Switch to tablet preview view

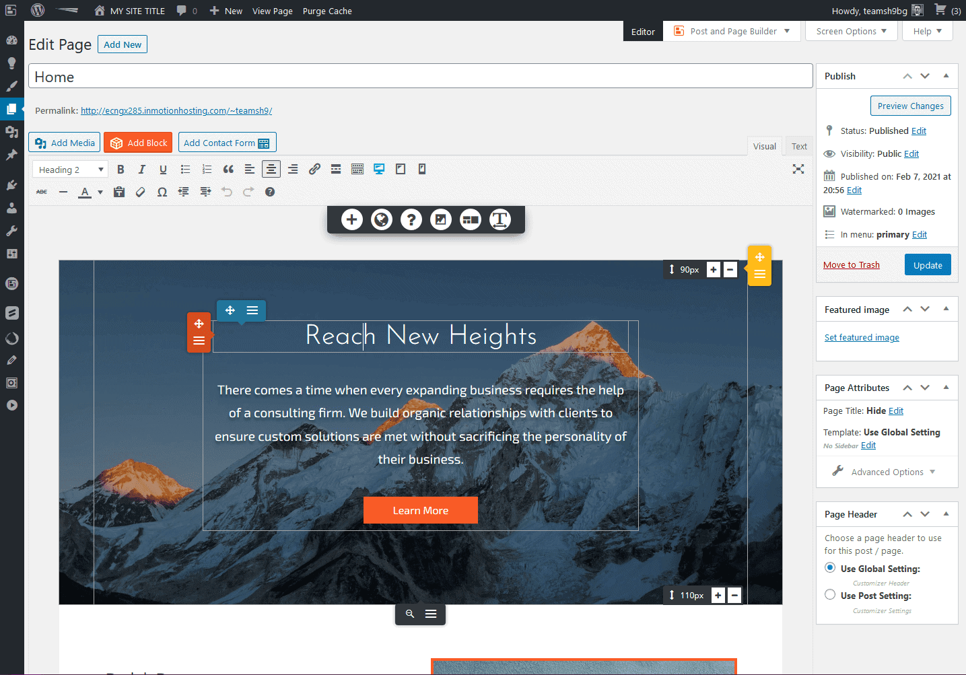coord(401,170)
